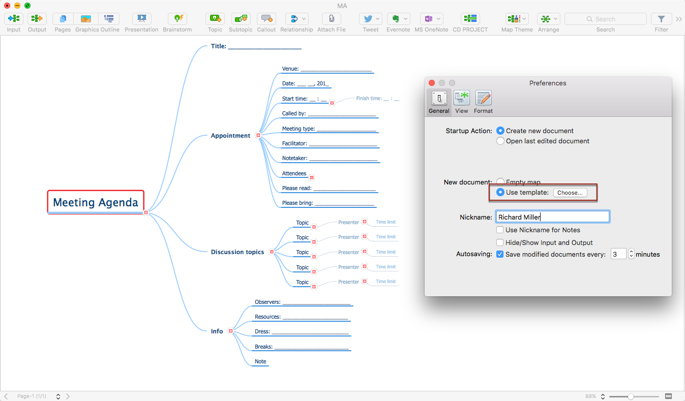This screenshot has width=685, height=401.
Task: Open the Map Theme dropdown
Action: 517,19
